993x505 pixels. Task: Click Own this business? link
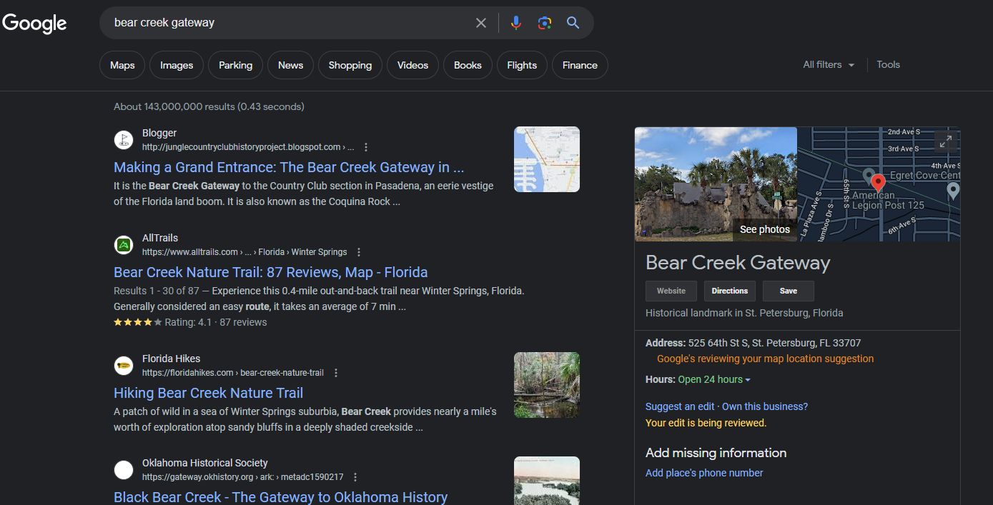tap(765, 406)
